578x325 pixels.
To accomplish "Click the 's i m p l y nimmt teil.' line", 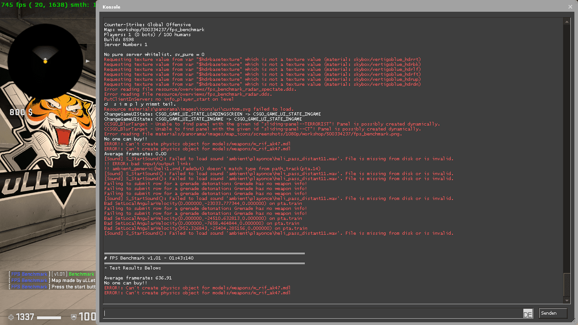I will point(140,104).
